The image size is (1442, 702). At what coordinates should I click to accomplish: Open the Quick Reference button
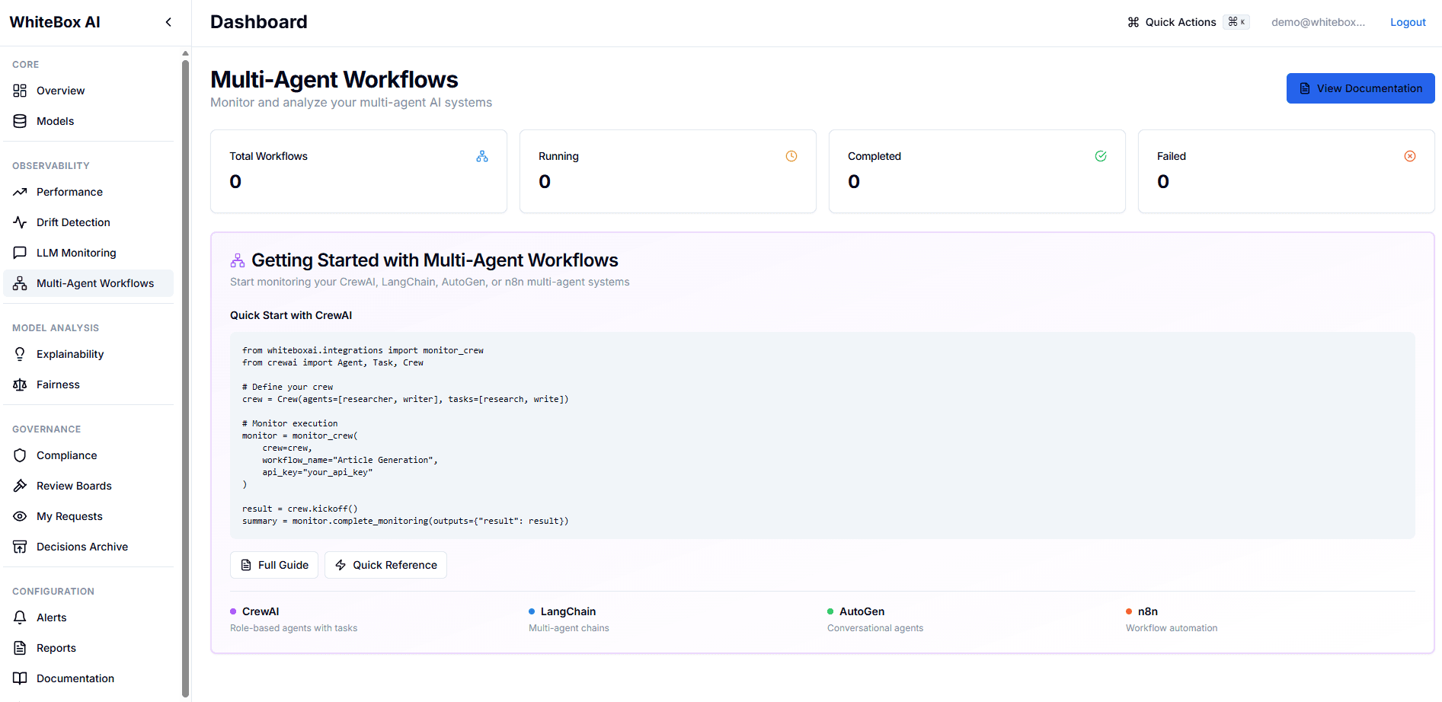click(x=385, y=565)
